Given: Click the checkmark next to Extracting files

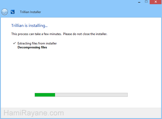Looking at the screenshot, I should (14, 43).
